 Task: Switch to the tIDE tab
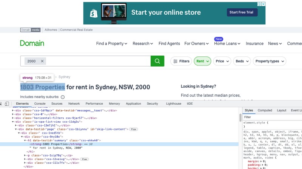point(190,104)
